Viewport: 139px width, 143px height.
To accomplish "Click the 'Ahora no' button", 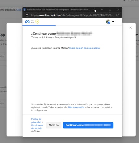I will coord(54,125).
